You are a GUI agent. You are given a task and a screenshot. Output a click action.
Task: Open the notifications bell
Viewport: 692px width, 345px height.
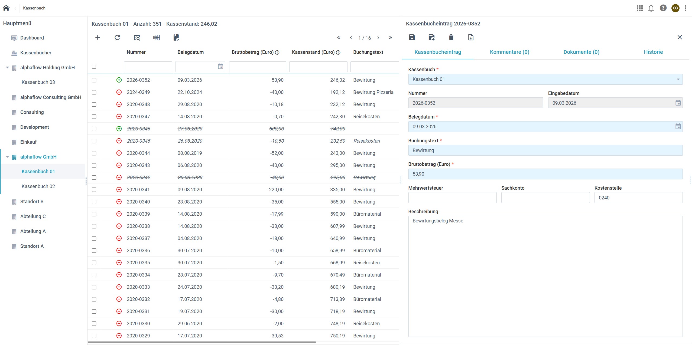pyautogui.click(x=651, y=8)
